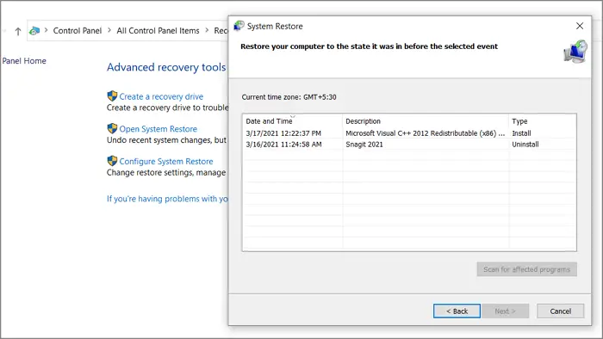Click the Control Panel icon in address bar
The height and width of the screenshot is (339, 603).
(x=34, y=31)
